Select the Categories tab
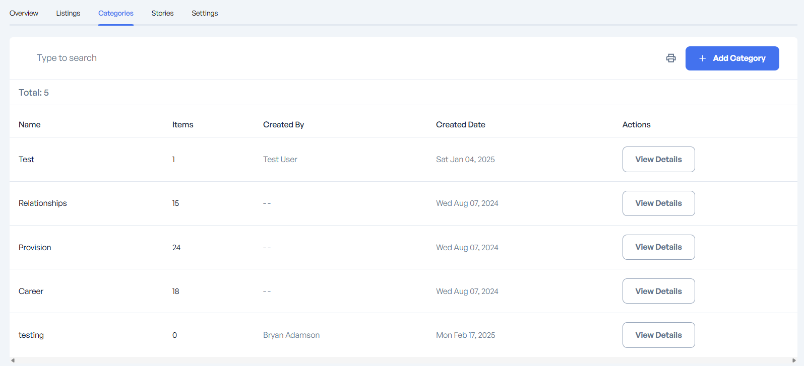 click(x=116, y=13)
